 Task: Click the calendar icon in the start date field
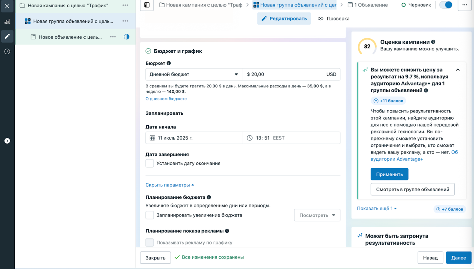(x=152, y=138)
